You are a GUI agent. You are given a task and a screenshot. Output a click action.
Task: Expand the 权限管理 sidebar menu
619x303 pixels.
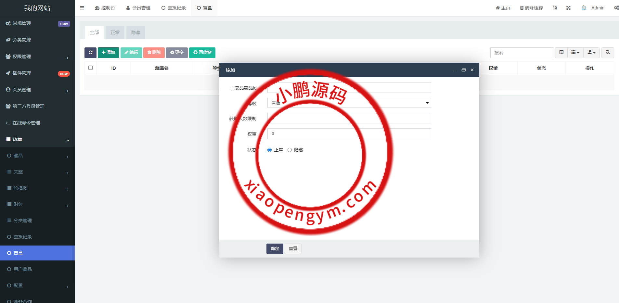(x=37, y=57)
